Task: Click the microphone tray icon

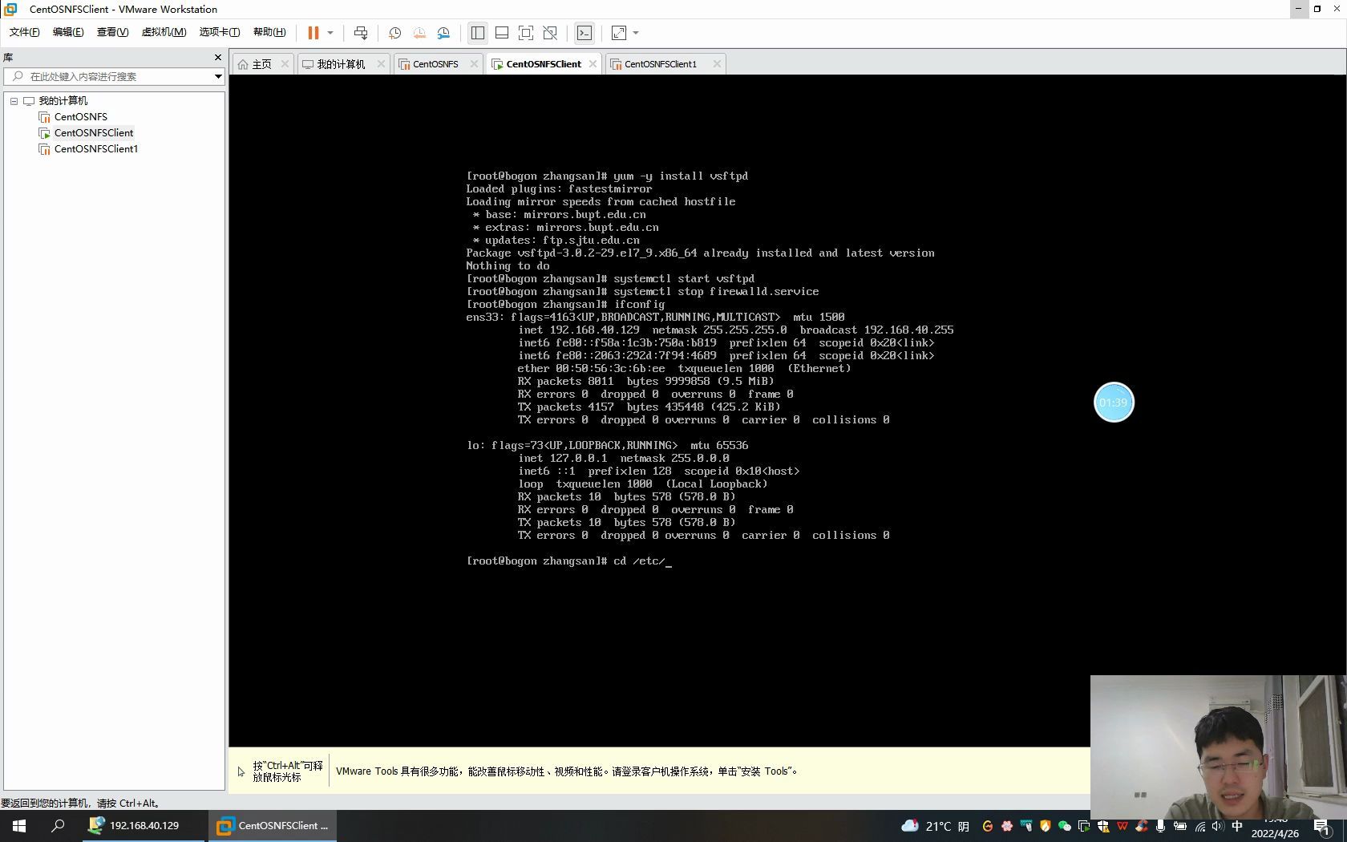Action: click(x=1160, y=826)
